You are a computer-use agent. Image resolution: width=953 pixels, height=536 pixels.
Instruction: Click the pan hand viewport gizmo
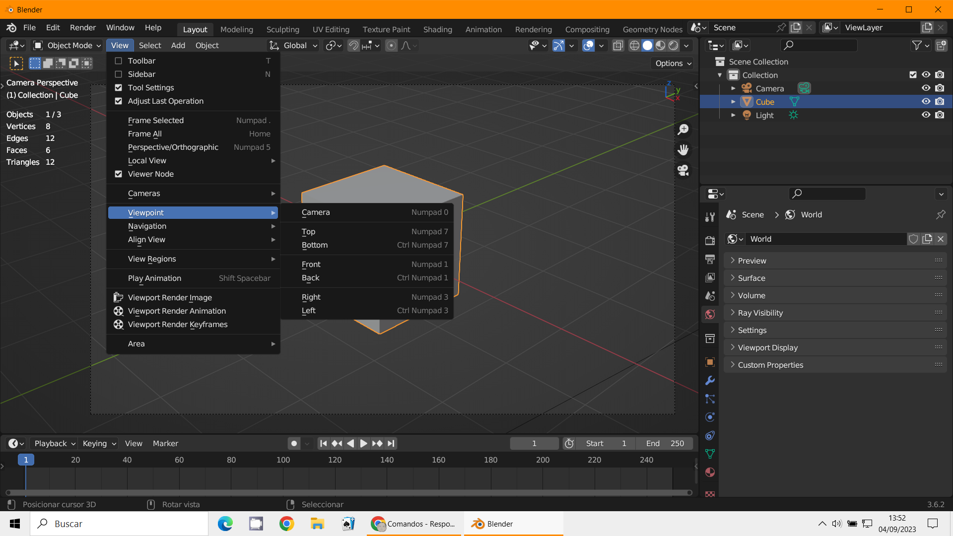pyautogui.click(x=683, y=150)
